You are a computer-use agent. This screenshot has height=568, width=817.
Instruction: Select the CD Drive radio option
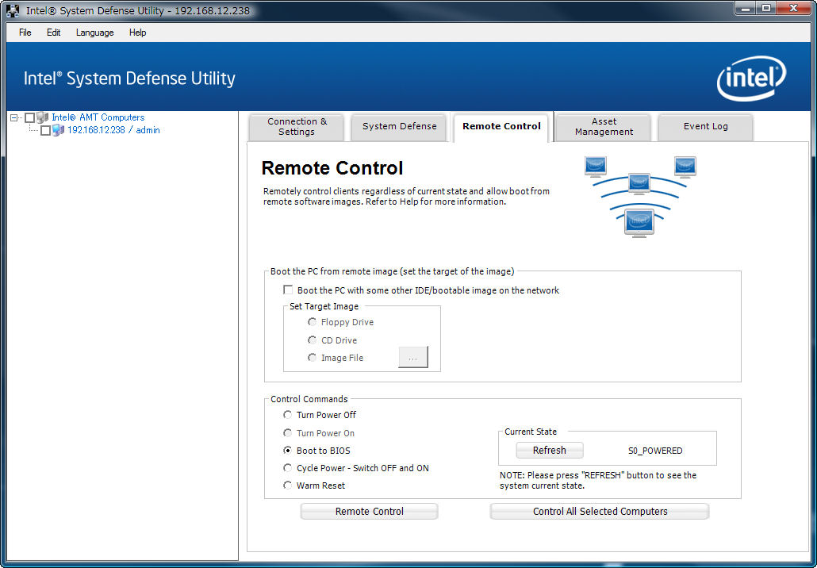pos(312,340)
